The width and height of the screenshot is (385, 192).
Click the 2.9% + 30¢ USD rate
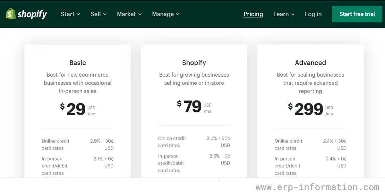102,144
